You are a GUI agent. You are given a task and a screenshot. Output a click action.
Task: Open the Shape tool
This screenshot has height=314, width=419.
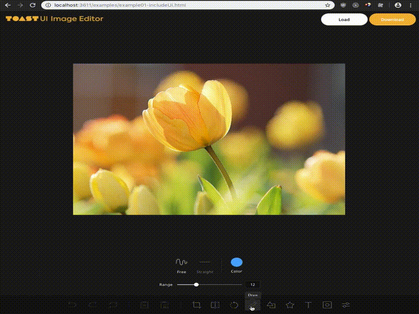(x=272, y=305)
